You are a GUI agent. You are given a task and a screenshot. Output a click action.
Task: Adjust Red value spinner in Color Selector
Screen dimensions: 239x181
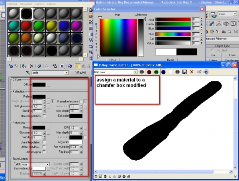point(202,20)
